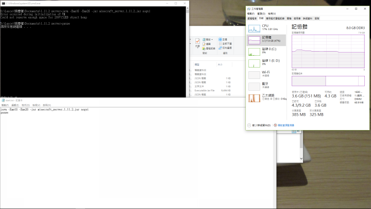371x209 pixels.
Task: Click the Task Manager title bar icon
Action: 249,9
